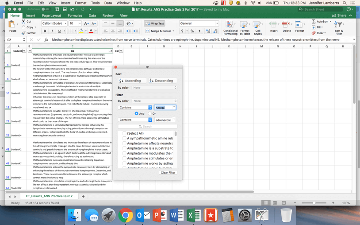
Task: Open column C Q1 filter dropdown
Action: tap(111, 51)
